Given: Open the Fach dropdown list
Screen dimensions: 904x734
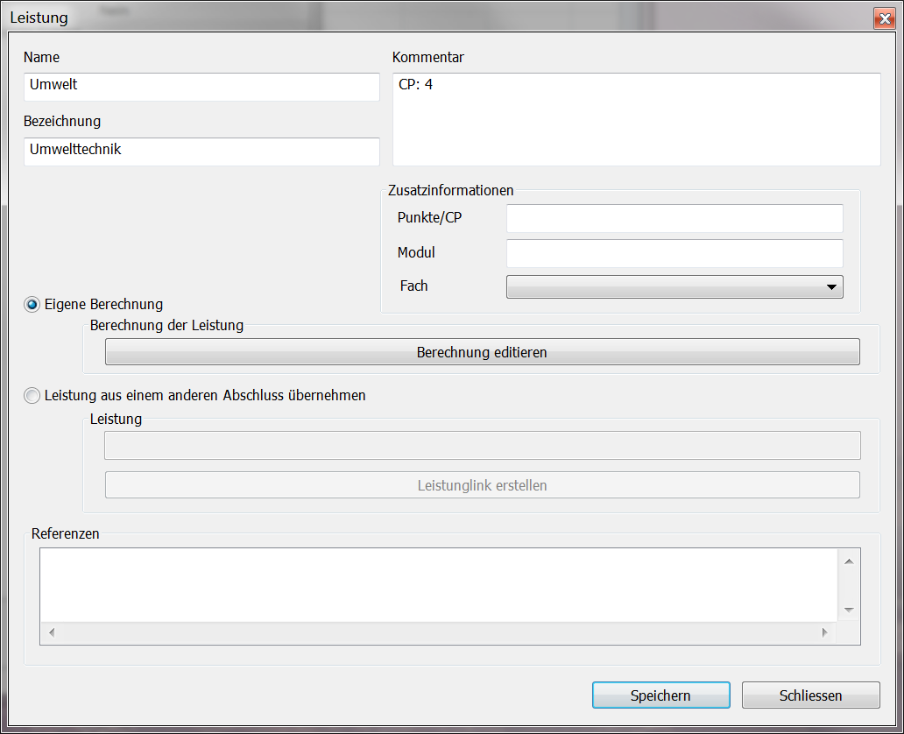Looking at the screenshot, I should click(x=674, y=286).
